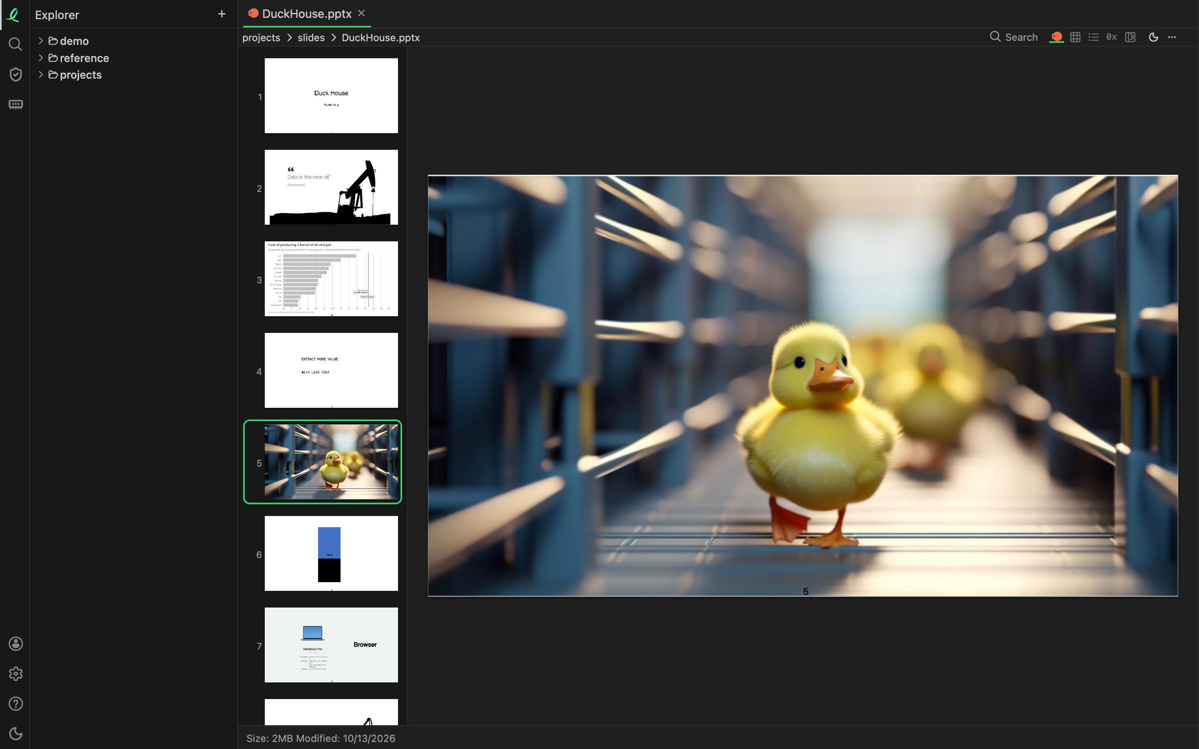Select the demo folder row
The image size is (1199, 749).
click(x=134, y=41)
